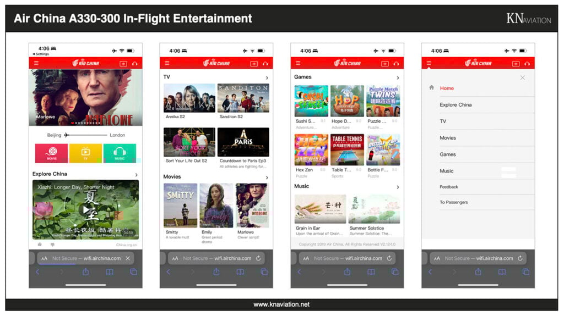Select Movies in side menu
The image size is (564, 316).
(x=448, y=138)
